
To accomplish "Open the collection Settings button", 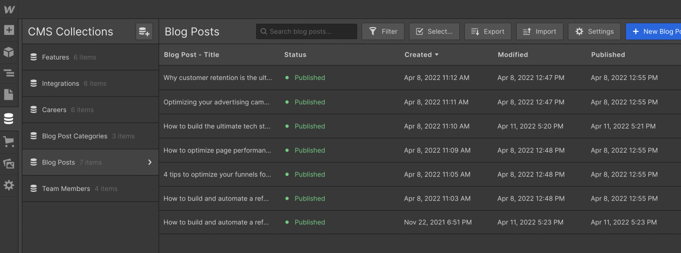I will [x=594, y=32].
